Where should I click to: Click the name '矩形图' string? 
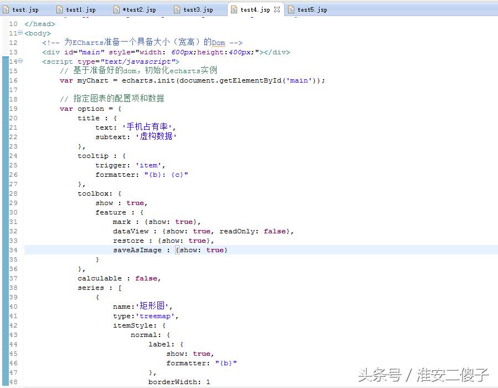pyautogui.click(x=152, y=306)
